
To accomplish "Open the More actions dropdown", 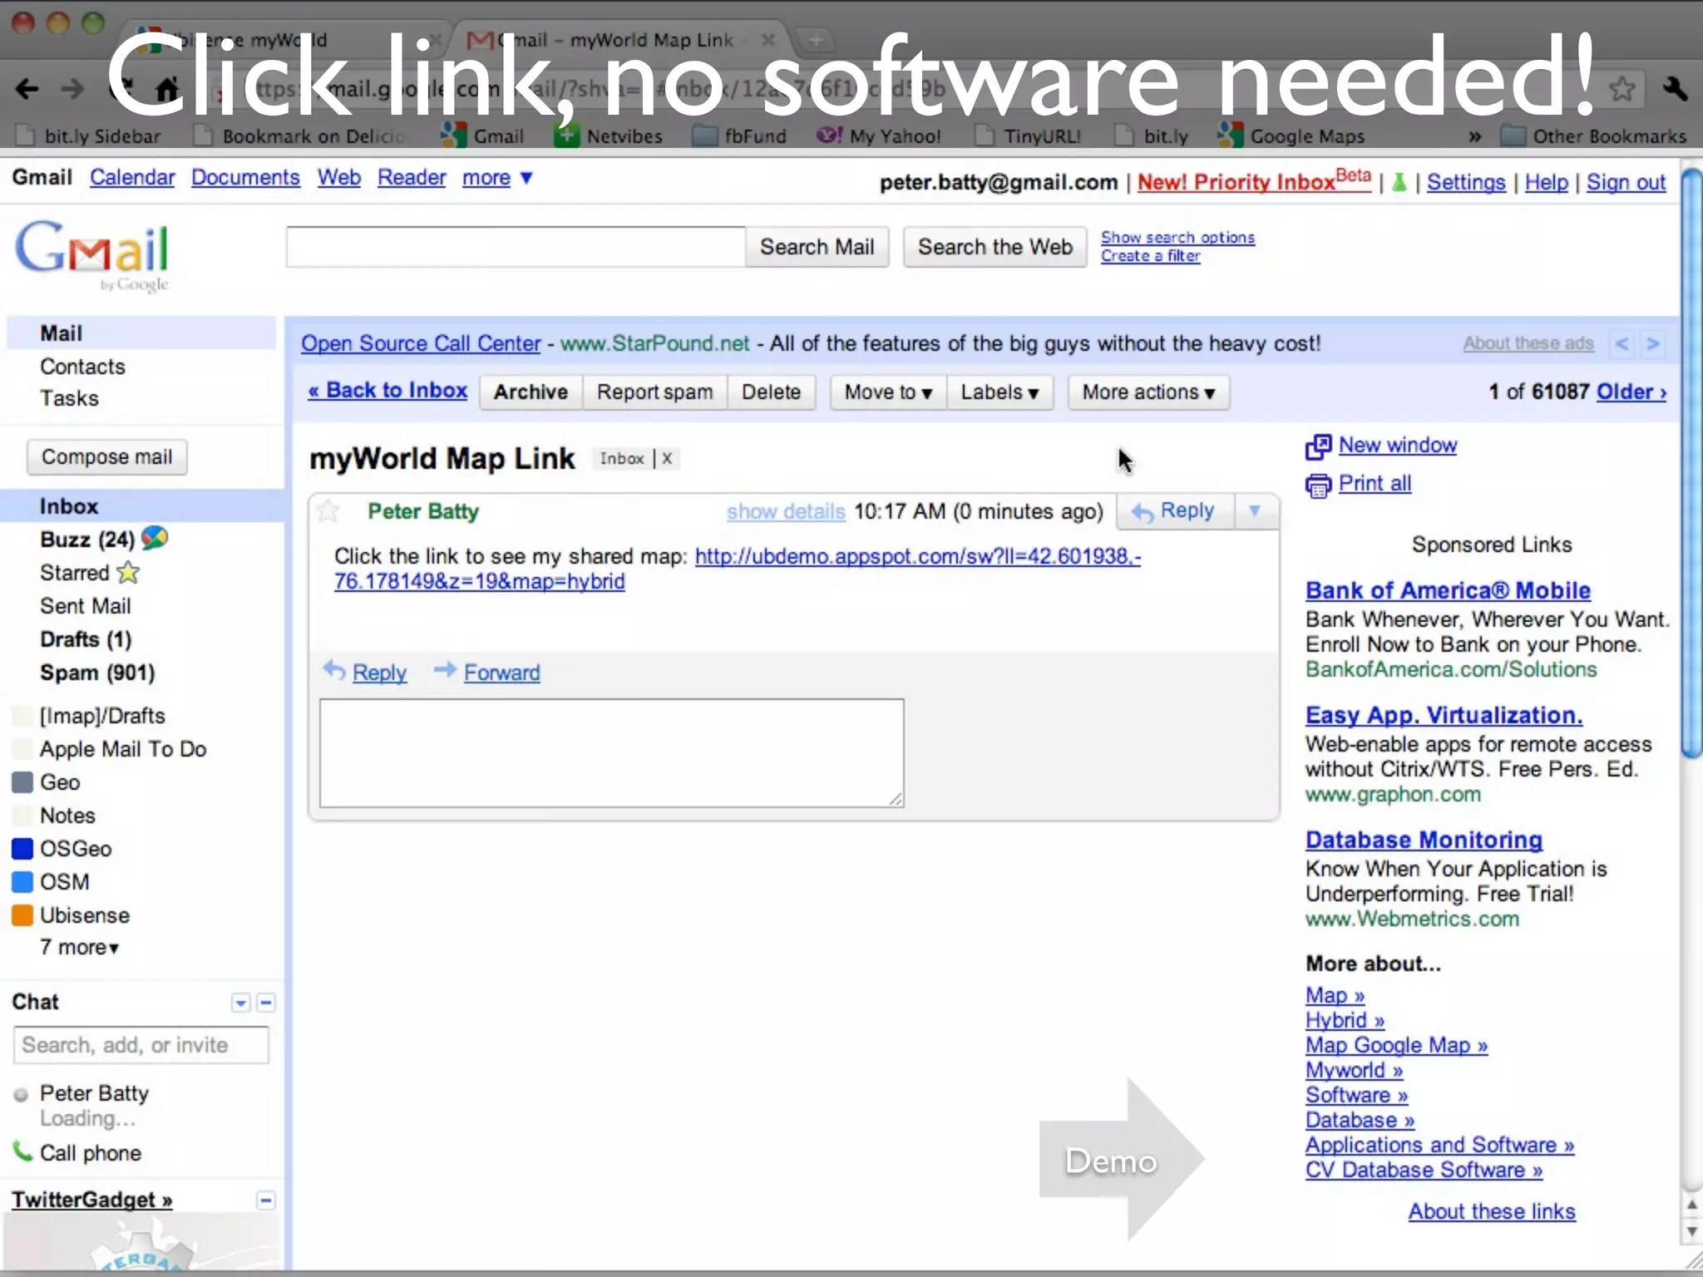I will tap(1148, 392).
